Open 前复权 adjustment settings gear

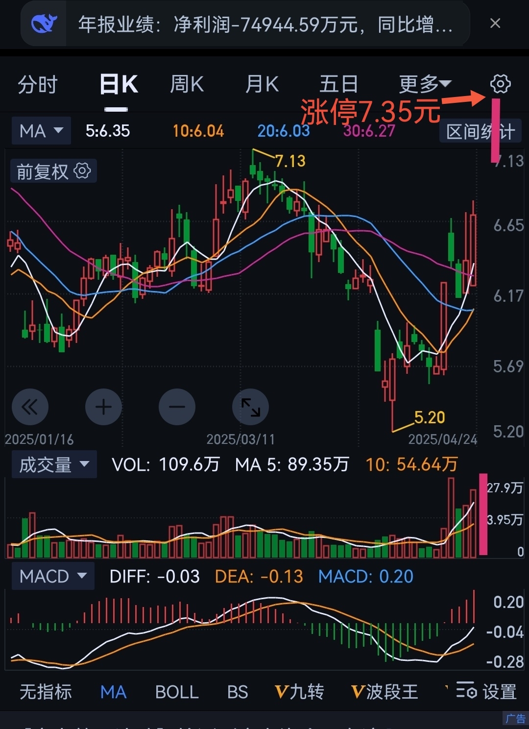pyautogui.click(x=82, y=170)
